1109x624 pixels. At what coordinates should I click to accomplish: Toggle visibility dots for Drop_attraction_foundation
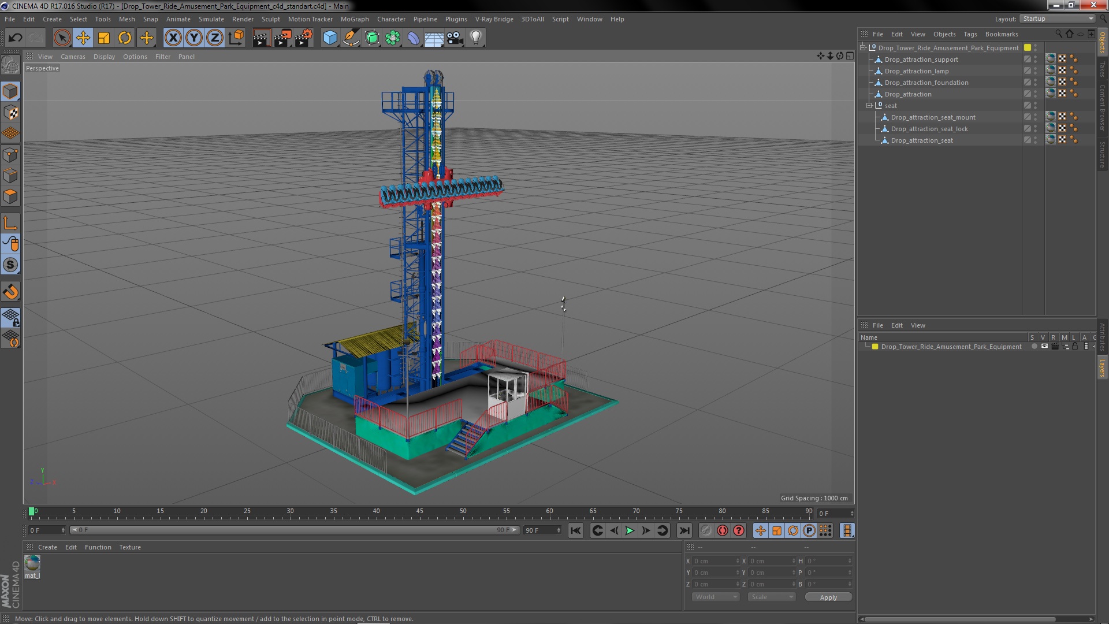[1036, 83]
